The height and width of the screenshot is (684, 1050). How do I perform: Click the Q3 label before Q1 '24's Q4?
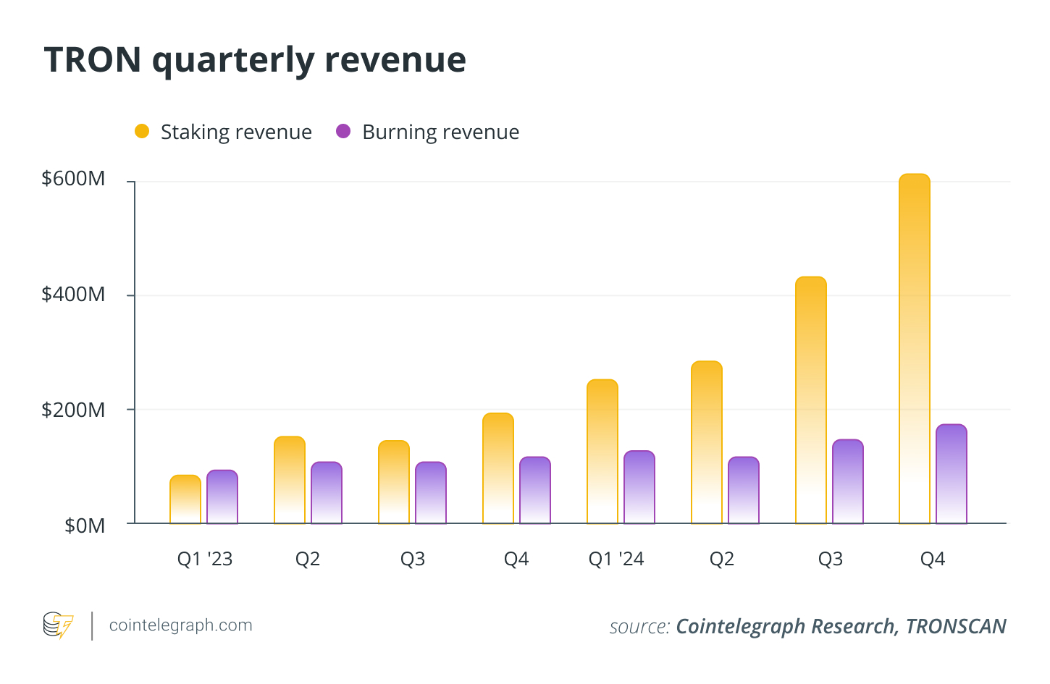tap(413, 559)
